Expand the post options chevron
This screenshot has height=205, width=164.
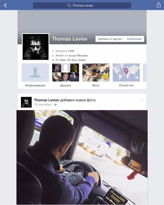pyautogui.click(x=142, y=100)
